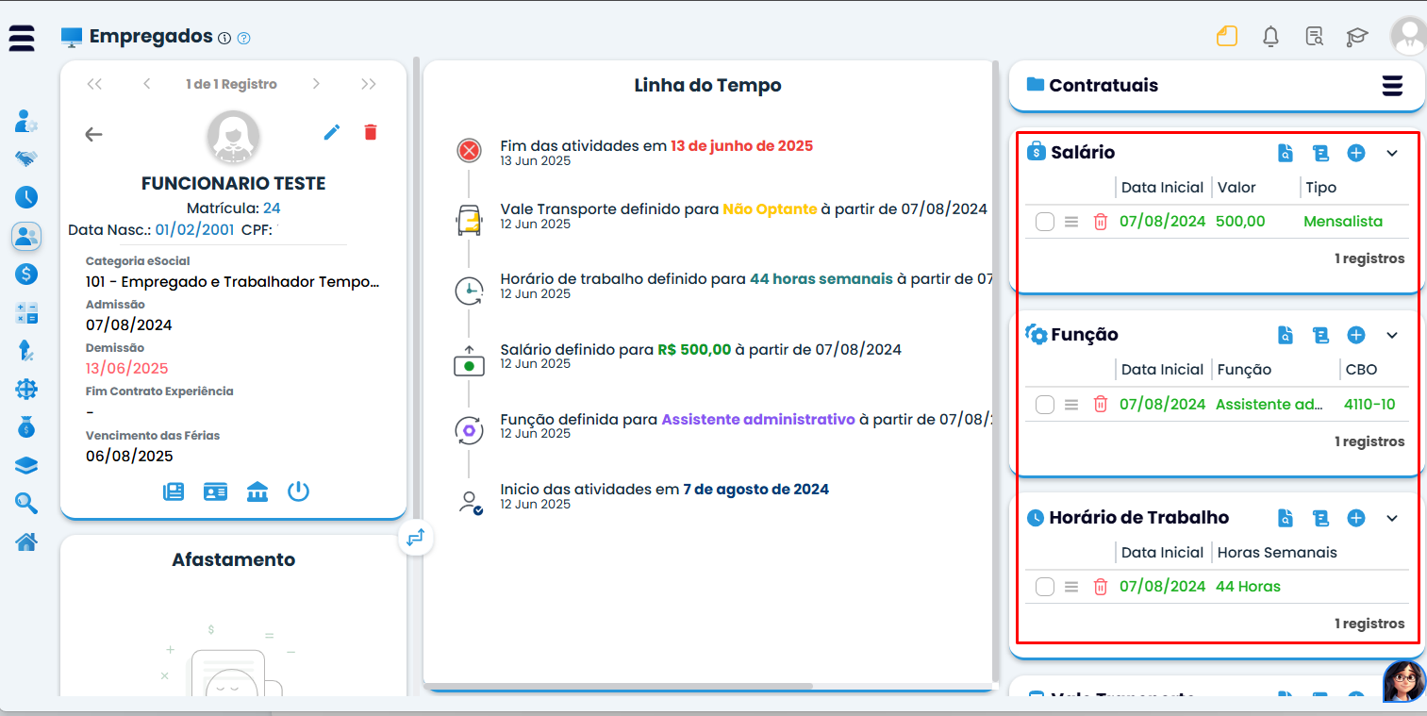Click the info icon beside Empregados title

click(x=224, y=39)
